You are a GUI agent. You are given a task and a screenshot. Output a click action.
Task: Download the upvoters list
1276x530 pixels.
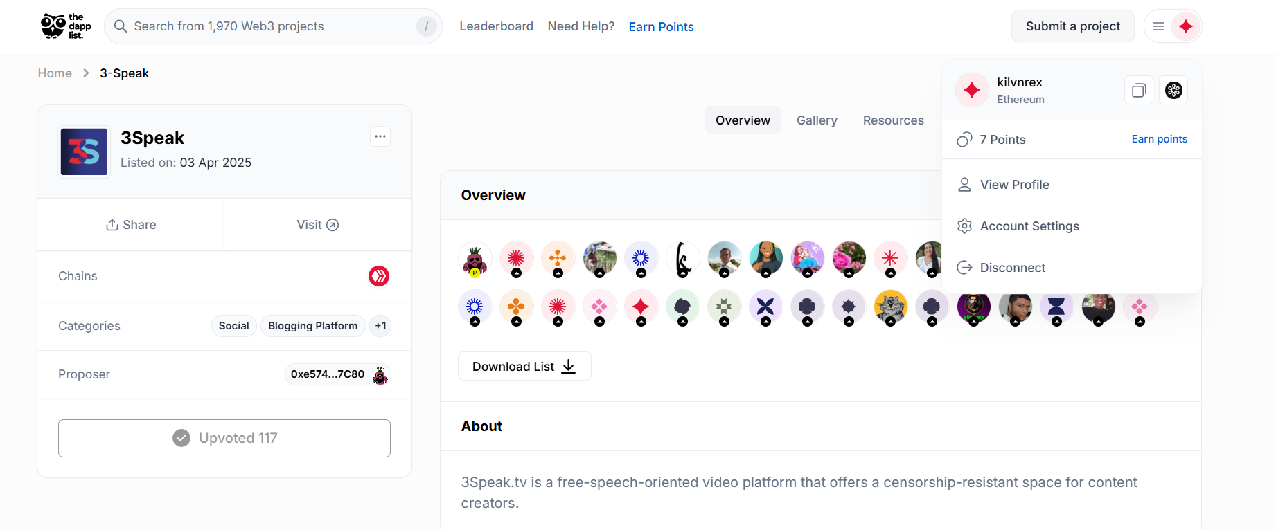tap(524, 366)
